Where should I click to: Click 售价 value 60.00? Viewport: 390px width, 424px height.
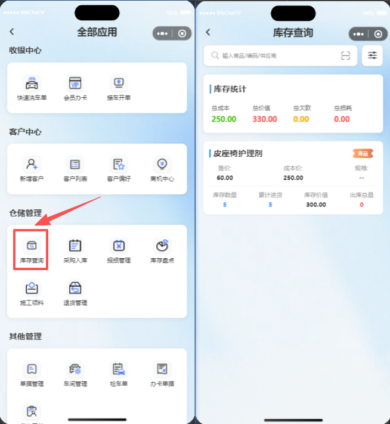[x=225, y=178]
